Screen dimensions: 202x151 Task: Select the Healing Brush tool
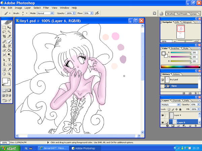coord(4,42)
